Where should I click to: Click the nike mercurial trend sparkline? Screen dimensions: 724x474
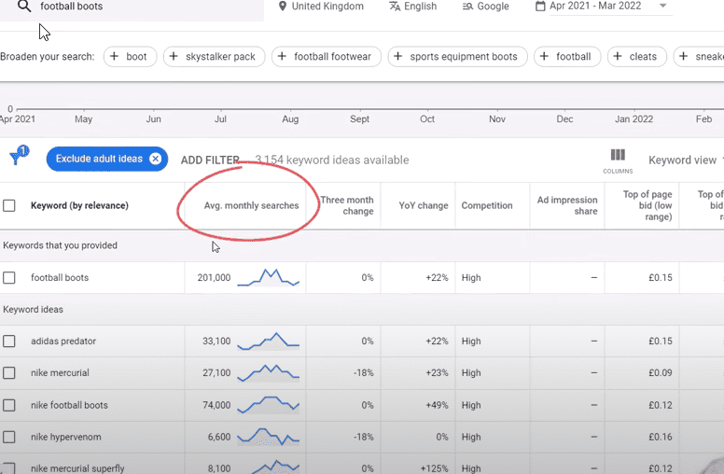[269, 373]
